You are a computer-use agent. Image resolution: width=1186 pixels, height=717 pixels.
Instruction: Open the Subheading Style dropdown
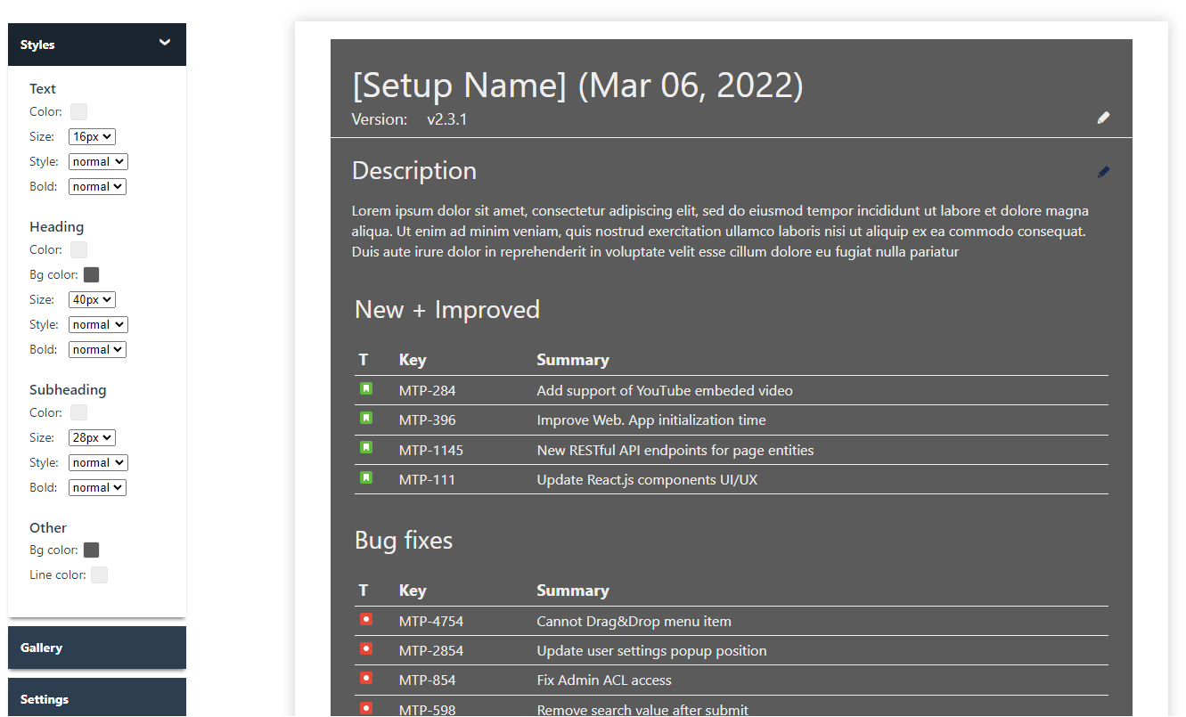[x=97, y=462]
